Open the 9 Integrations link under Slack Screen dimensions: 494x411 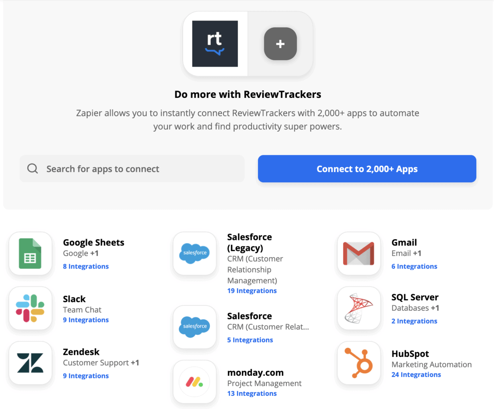pyautogui.click(x=86, y=319)
